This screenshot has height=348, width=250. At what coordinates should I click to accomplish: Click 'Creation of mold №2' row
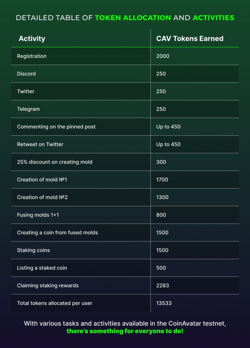coord(42,197)
